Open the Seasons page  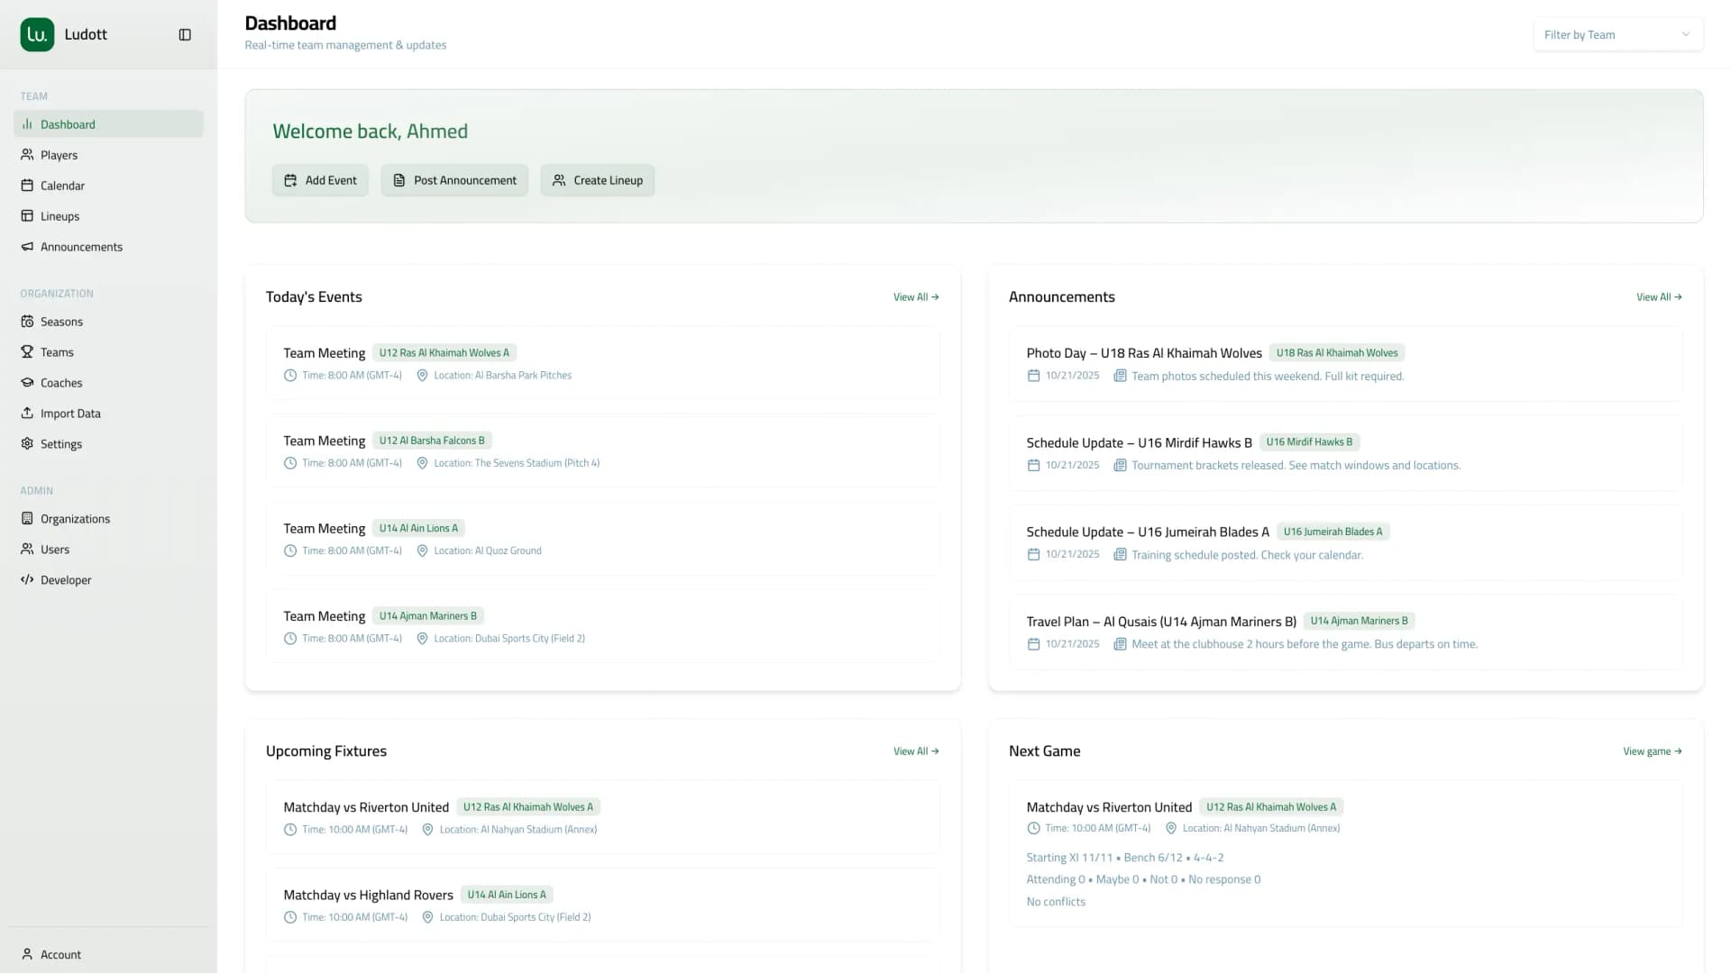pyautogui.click(x=61, y=322)
